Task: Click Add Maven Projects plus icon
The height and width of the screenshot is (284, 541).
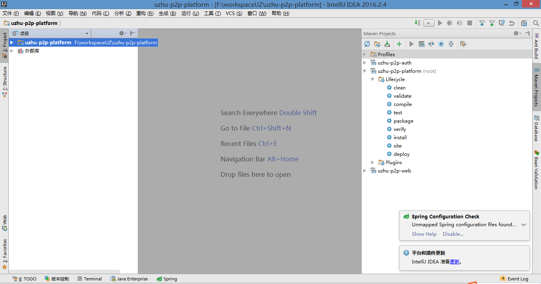Action: (399, 44)
